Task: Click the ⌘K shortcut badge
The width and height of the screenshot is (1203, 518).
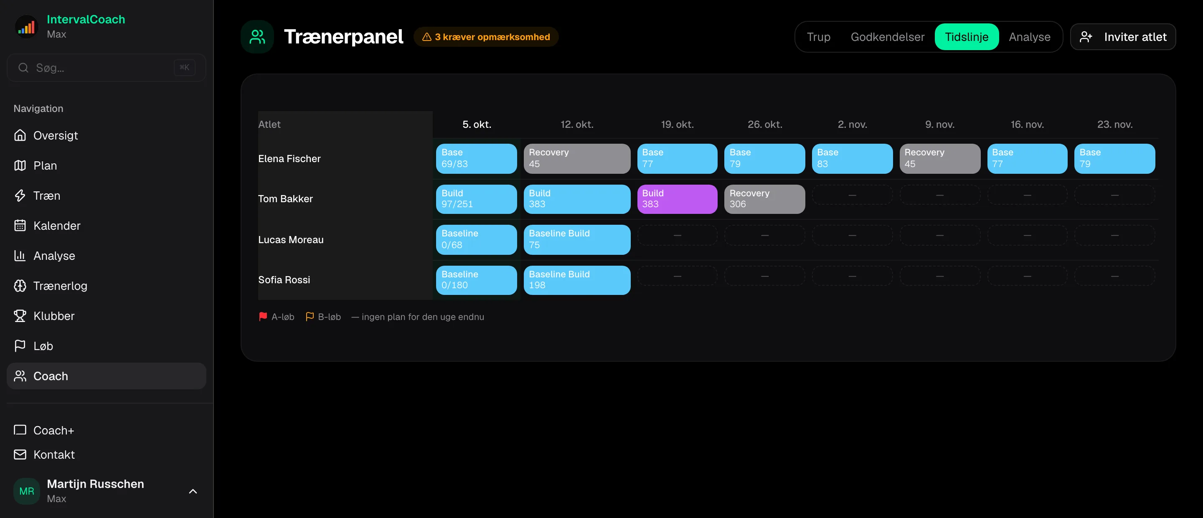Action: 185,68
